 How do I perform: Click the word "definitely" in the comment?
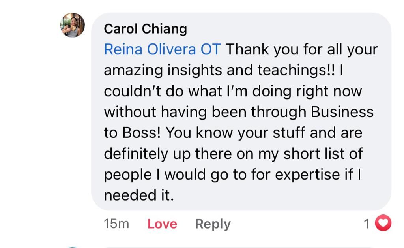tap(136, 154)
